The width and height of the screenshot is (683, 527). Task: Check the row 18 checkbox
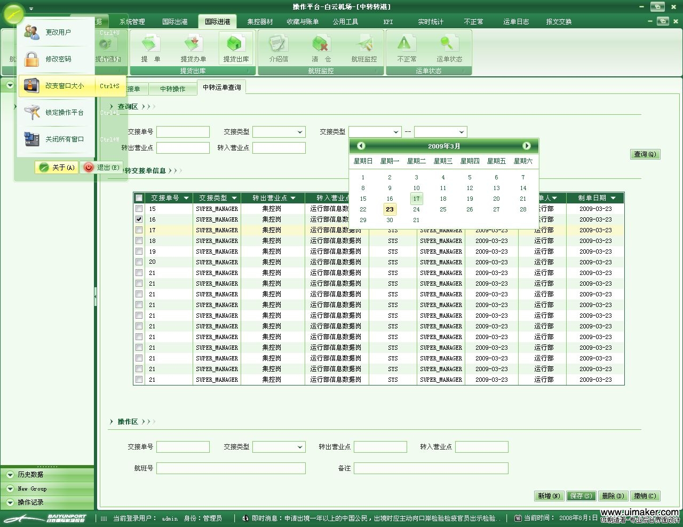(x=139, y=241)
